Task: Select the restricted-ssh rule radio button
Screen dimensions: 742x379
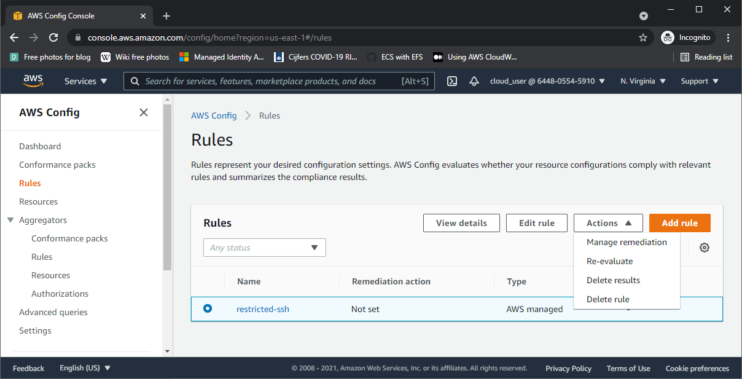Action: pos(208,308)
